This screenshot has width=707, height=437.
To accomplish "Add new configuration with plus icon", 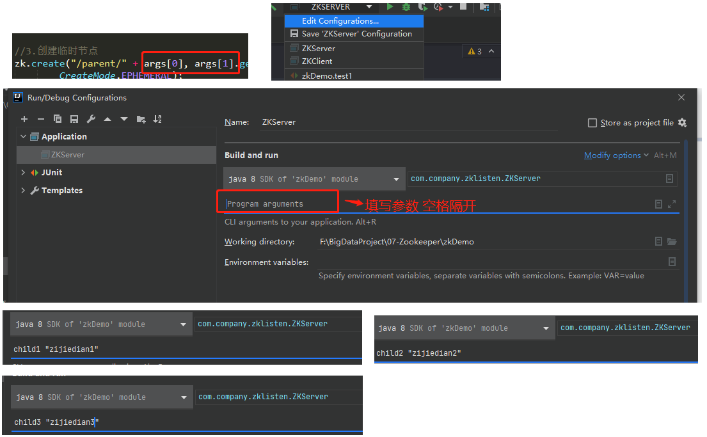I will pos(24,119).
